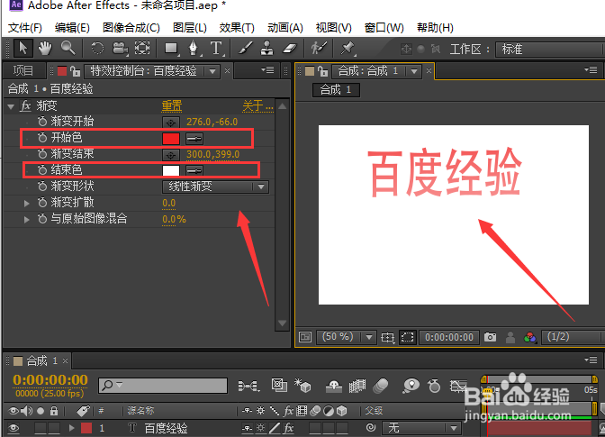Select the Brush tool
Viewport: 605px width, 437px height.
click(x=246, y=49)
